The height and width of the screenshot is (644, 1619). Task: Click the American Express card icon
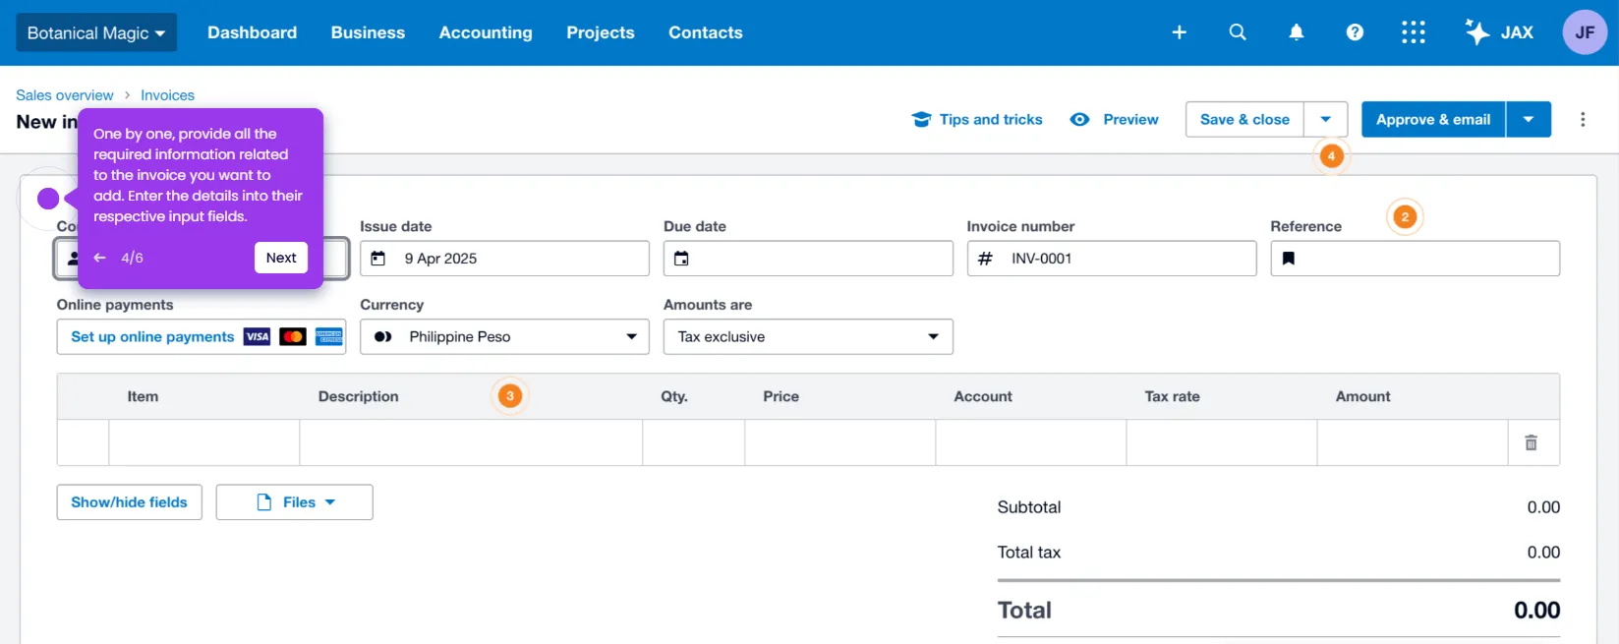click(x=328, y=336)
